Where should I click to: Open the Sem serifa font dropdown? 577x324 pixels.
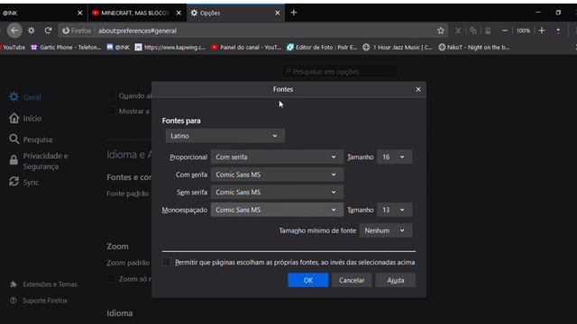[277, 192]
